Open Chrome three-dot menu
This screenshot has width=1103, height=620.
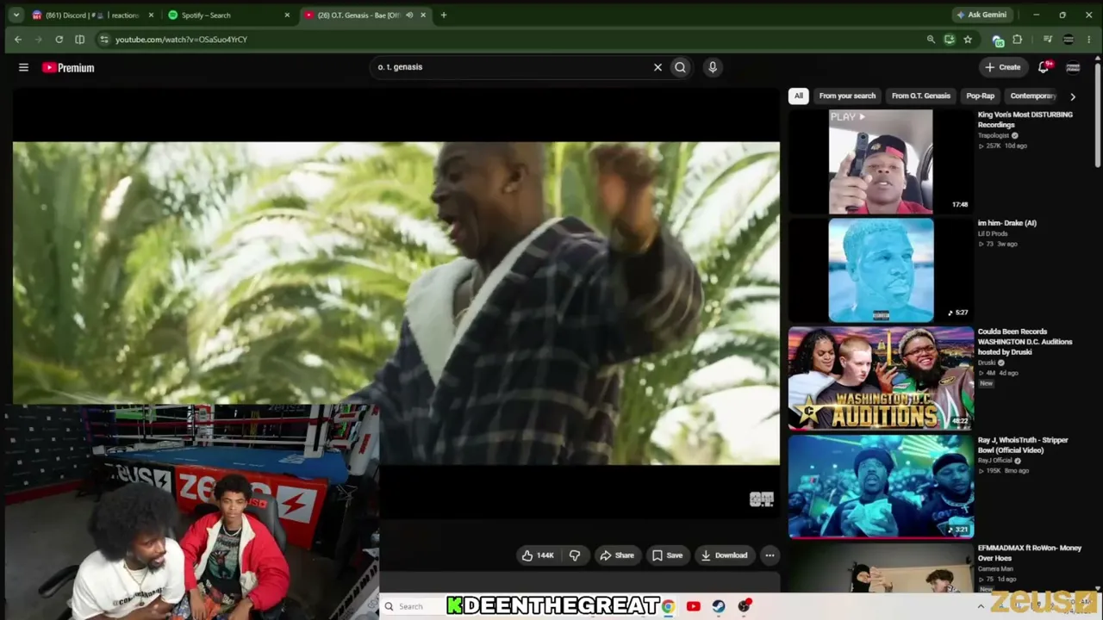(x=1089, y=40)
